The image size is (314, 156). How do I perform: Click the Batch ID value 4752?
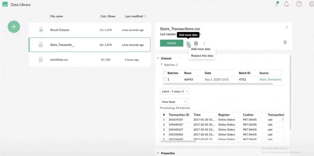tap(242, 79)
